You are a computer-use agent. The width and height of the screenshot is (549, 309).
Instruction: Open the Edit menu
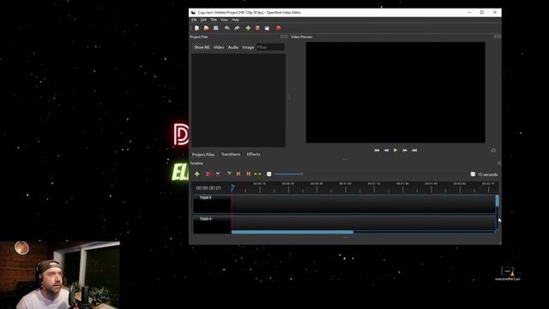point(203,20)
